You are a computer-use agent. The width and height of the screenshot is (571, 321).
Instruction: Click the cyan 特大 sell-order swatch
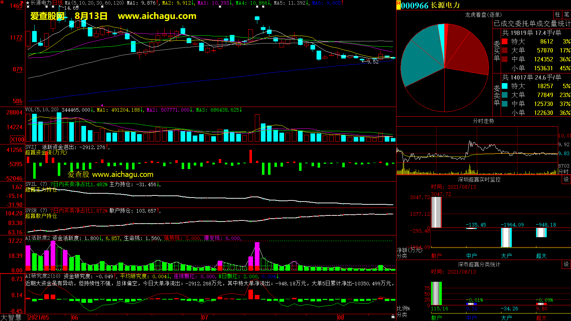click(x=505, y=86)
